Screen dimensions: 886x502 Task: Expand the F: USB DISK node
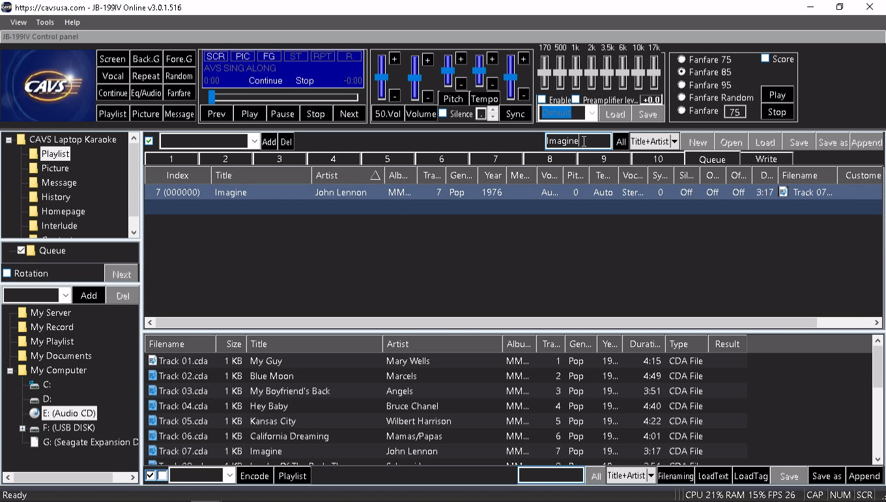(22, 428)
